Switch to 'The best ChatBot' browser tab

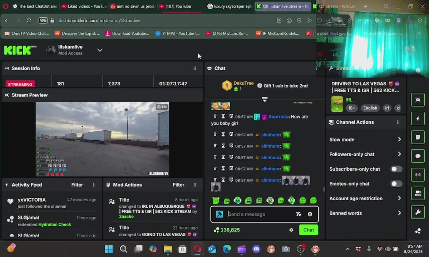(35, 6)
